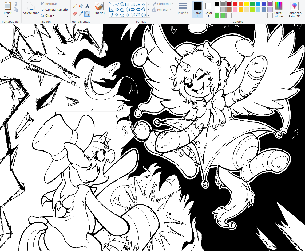This screenshot has height=251, width=305.
Task: Pick the dark red color swatch
Action: [229, 4]
